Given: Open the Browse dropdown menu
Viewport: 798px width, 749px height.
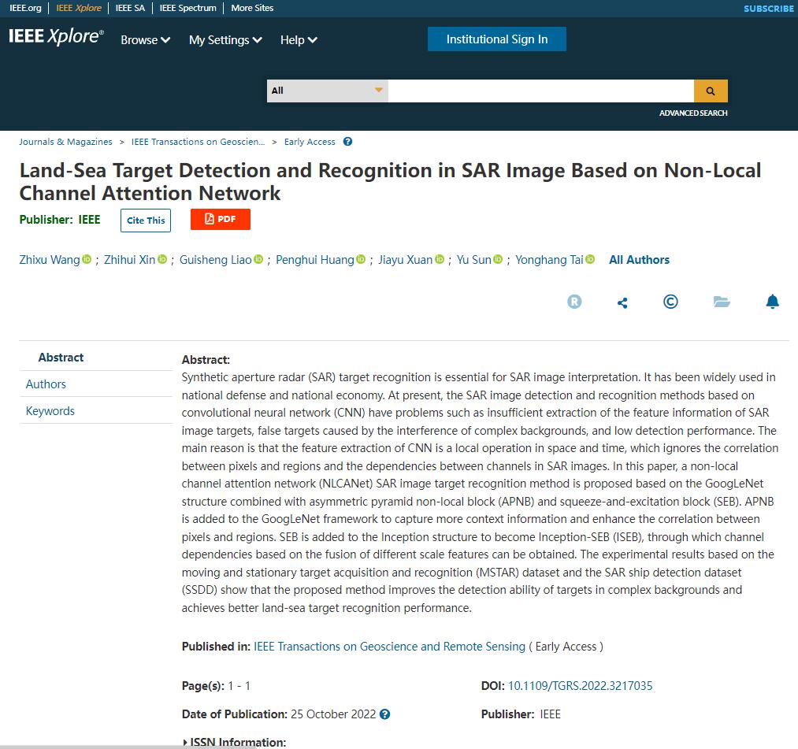Looking at the screenshot, I should (x=145, y=40).
